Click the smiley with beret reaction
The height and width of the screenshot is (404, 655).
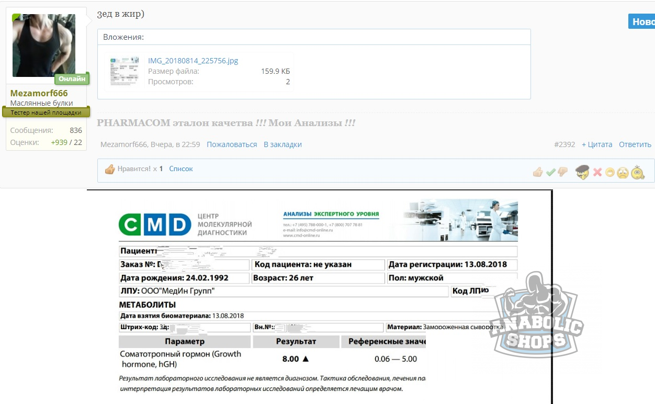tap(583, 172)
